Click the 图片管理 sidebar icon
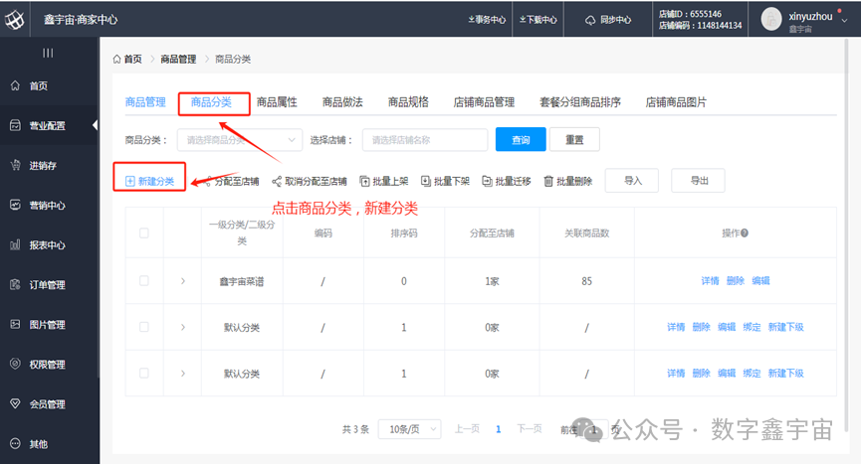The width and height of the screenshot is (861, 464). (15, 324)
